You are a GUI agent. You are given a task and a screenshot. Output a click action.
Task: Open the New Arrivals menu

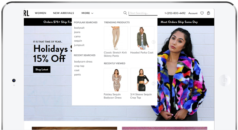63,13
